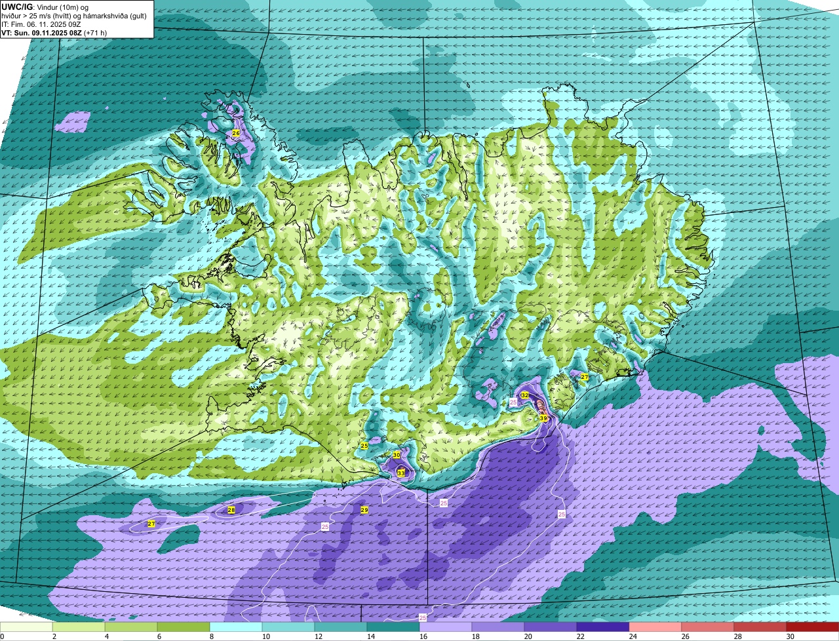The height and width of the screenshot is (641, 839).
Task: Click the 24–26 m/s pink legend swatch
Action: pos(655,627)
